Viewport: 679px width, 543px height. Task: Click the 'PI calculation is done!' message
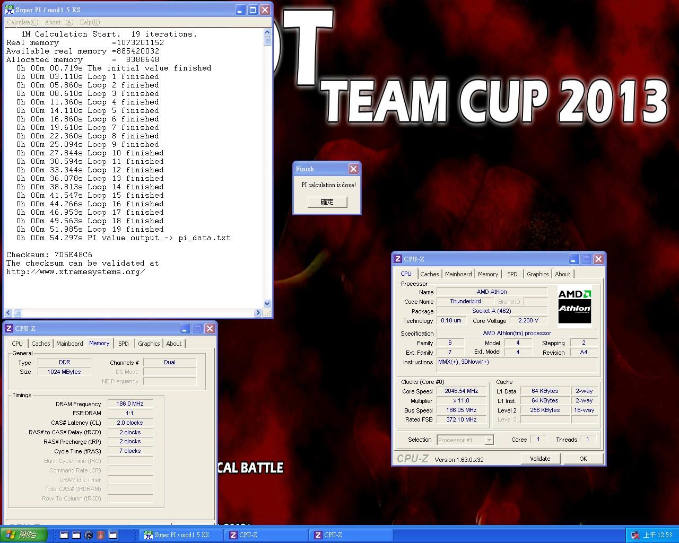(x=328, y=185)
